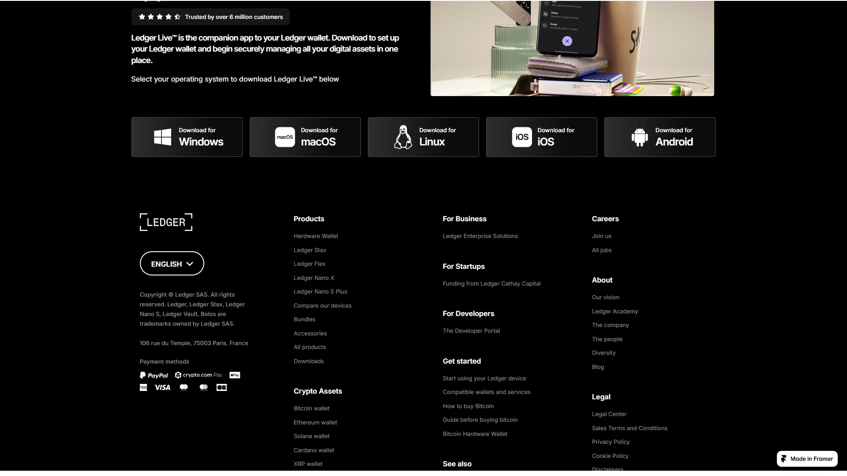Open Blog link

pyautogui.click(x=598, y=367)
